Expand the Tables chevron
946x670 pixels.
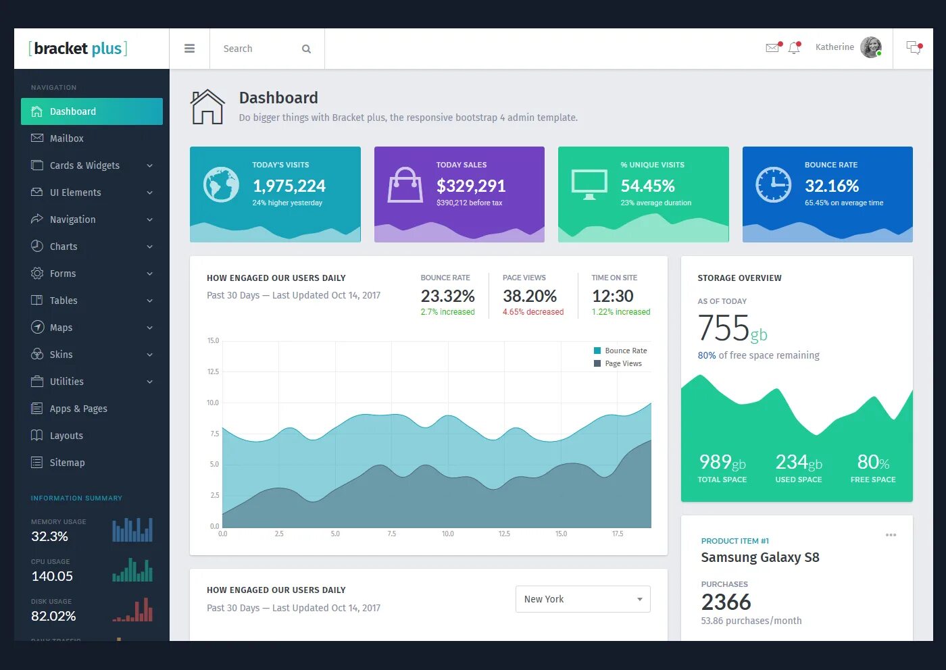tap(150, 301)
